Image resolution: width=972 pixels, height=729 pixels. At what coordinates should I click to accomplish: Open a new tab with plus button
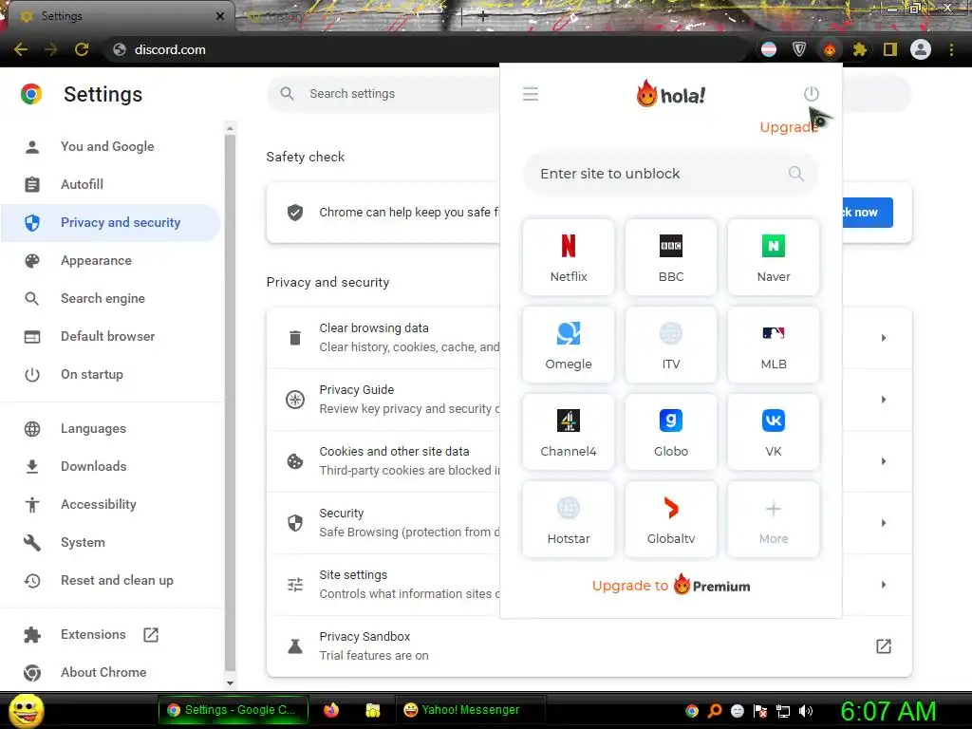[x=483, y=17]
